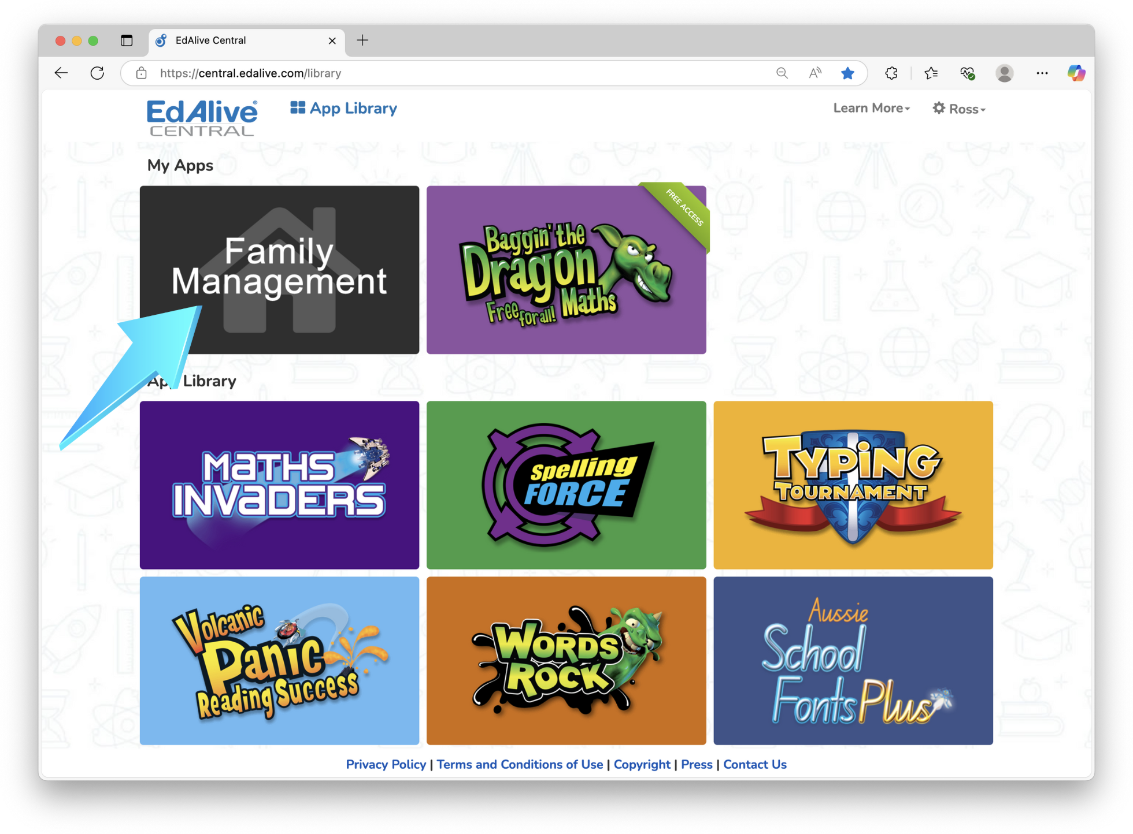Open the Press footer link
The width and height of the screenshot is (1133, 834).
click(x=697, y=764)
